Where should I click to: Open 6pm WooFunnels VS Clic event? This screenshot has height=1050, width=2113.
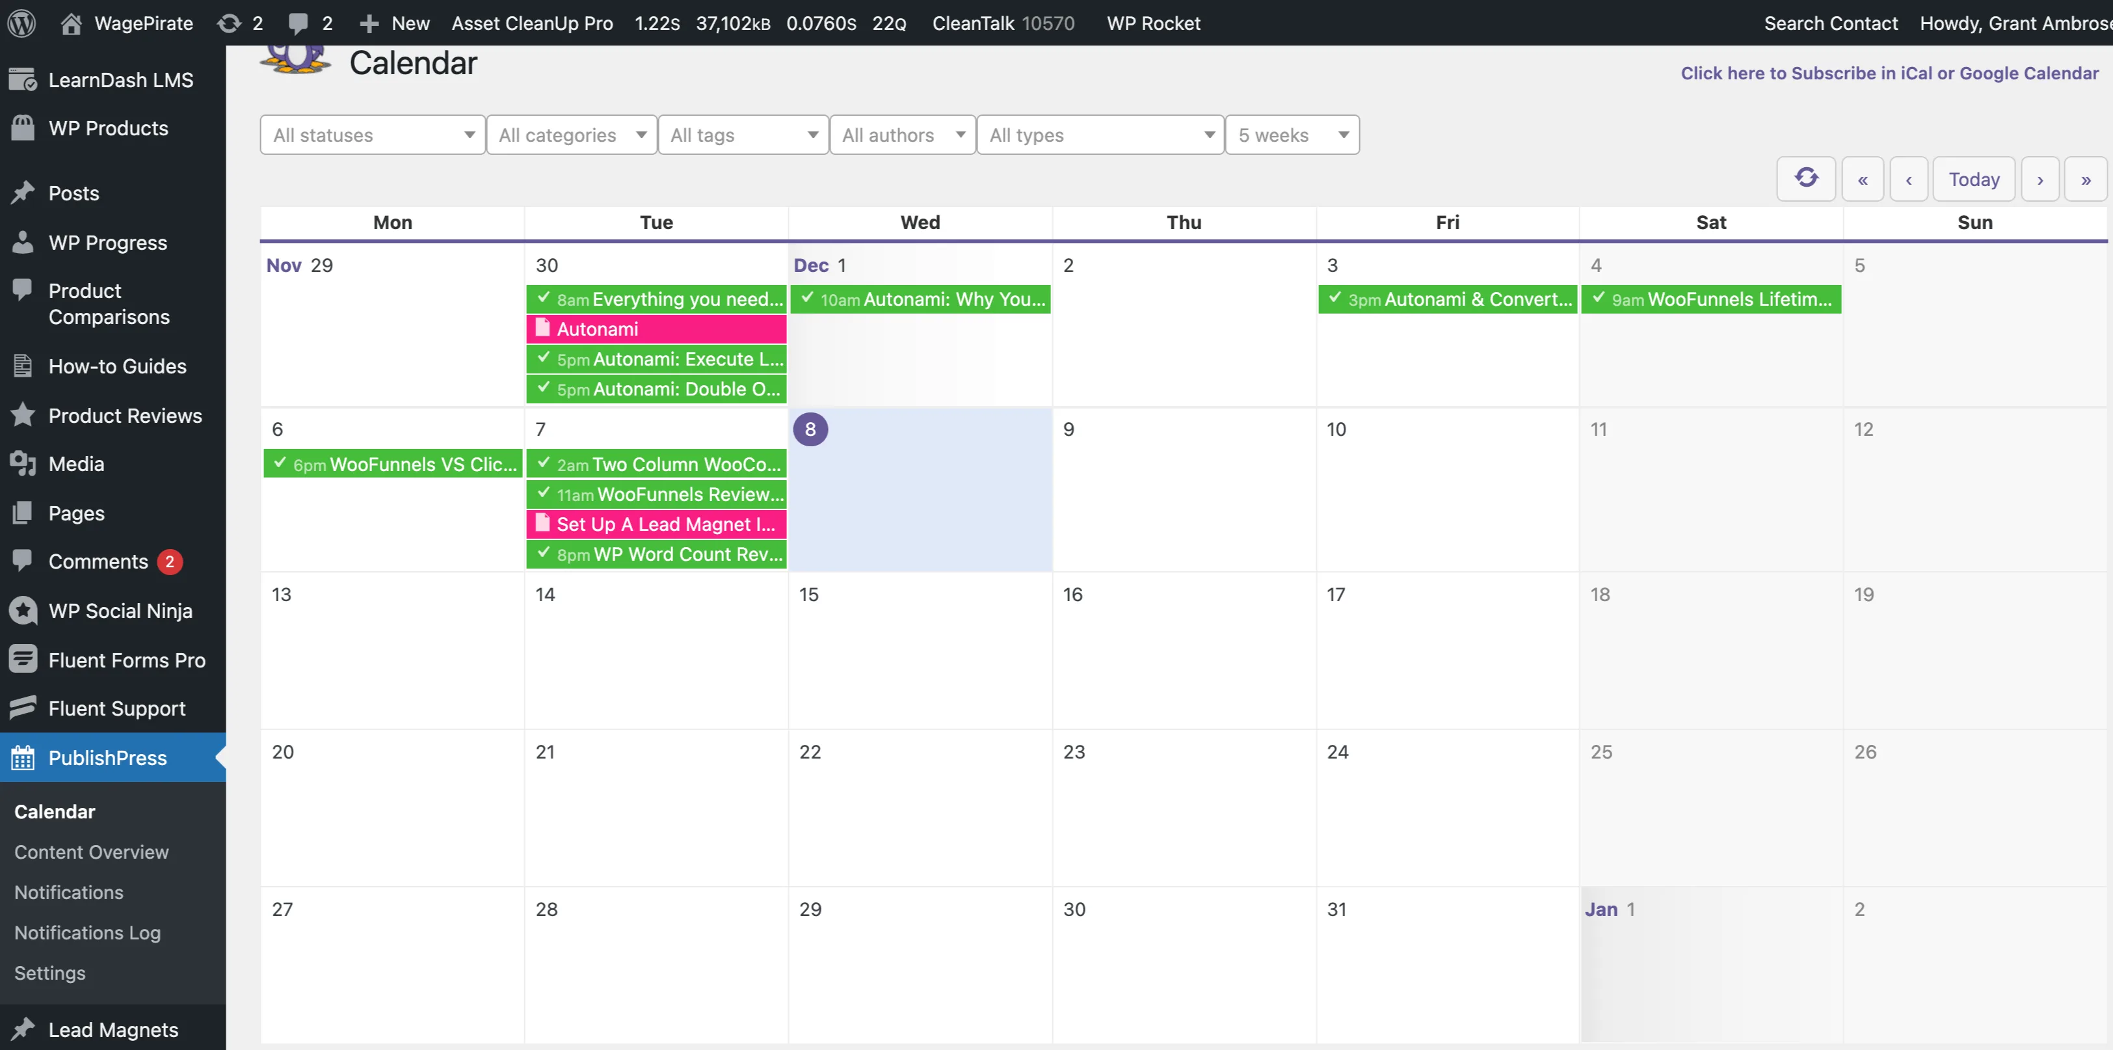tap(393, 463)
